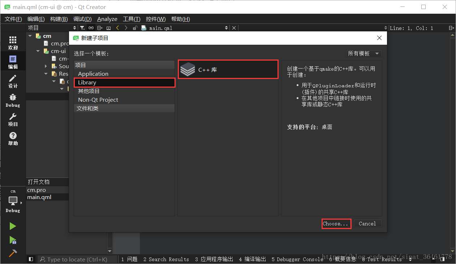
Task: Click project tree scrollbar down arrow
Action: click(x=110, y=251)
